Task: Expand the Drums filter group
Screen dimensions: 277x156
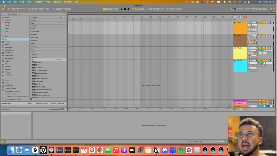Action: click(x=33, y=29)
